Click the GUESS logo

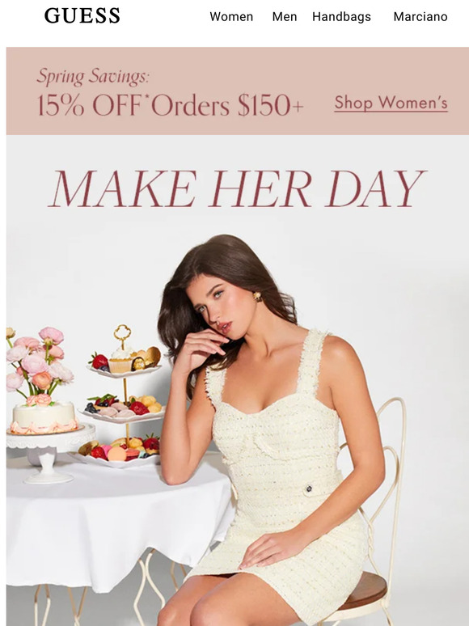82,16
